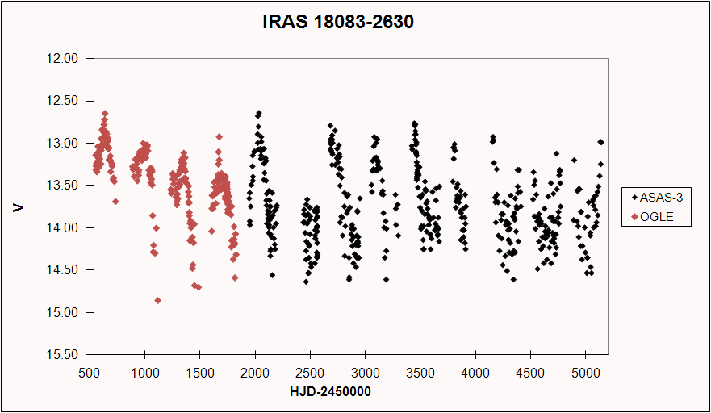This screenshot has width=711, height=413.
Task: Click the 13.50 y-axis tick label
Action: pyautogui.click(x=65, y=186)
